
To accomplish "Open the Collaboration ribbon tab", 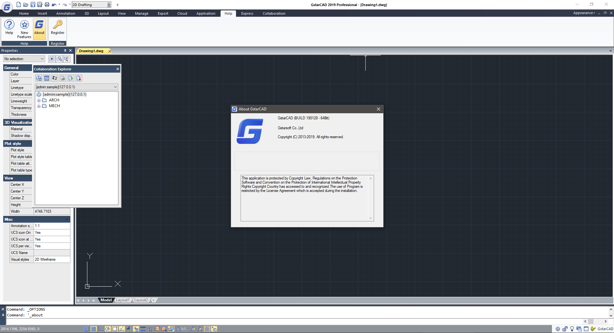I will click(x=274, y=13).
